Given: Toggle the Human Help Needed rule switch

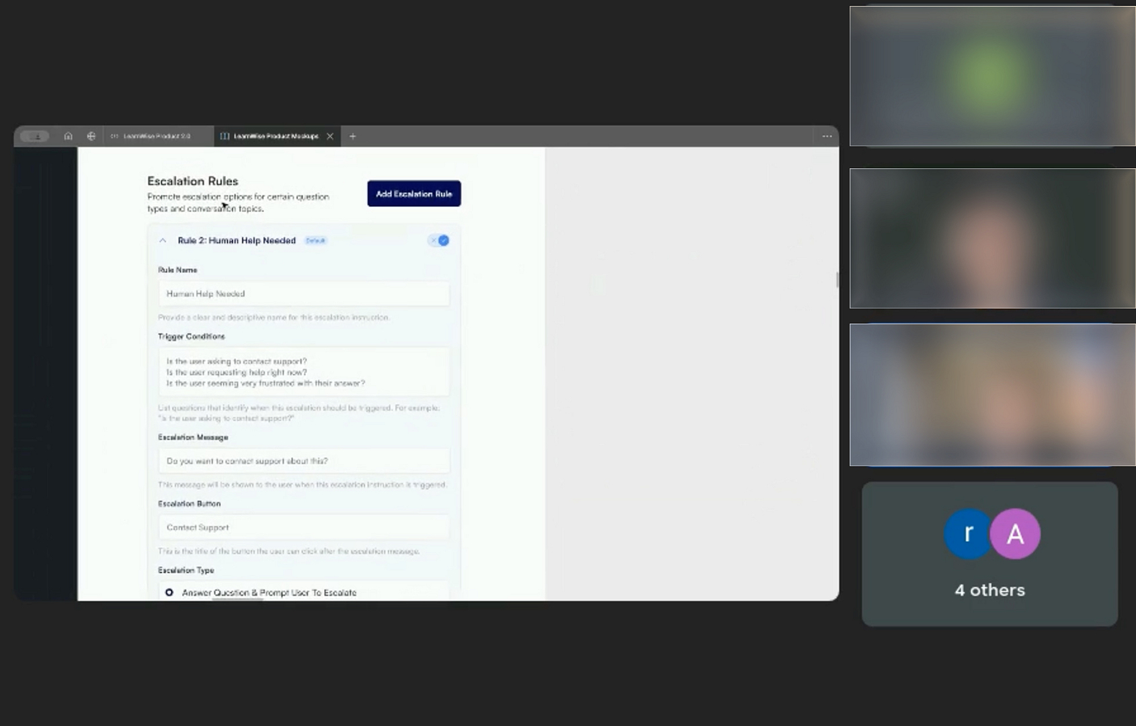Looking at the screenshot, I should [439, 240].
